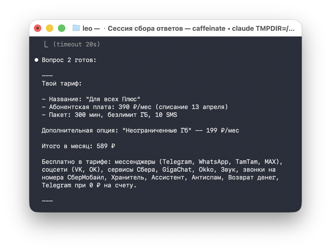Click the folder proxy icon in title bar
Image resolution: width=331 pixels, height=251 pixels.
76,28
